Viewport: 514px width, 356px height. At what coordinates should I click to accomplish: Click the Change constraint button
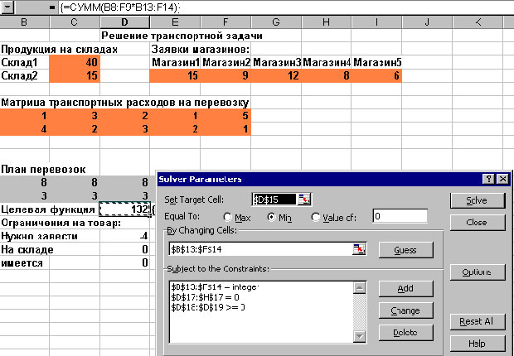405,310
